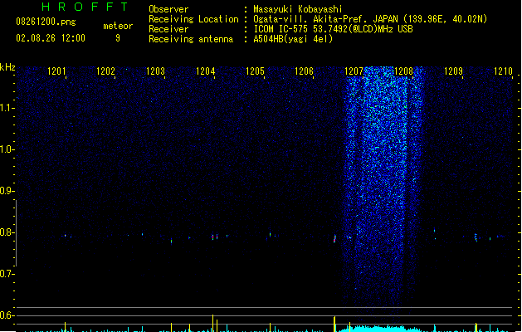Click the 1210 time marker
This screenshot has height=332, width=522.
pyautogui.click(x=503, y=71)
